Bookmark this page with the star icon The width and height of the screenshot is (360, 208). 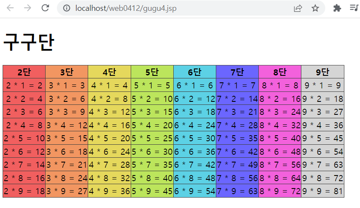click(x=315, y=8)
